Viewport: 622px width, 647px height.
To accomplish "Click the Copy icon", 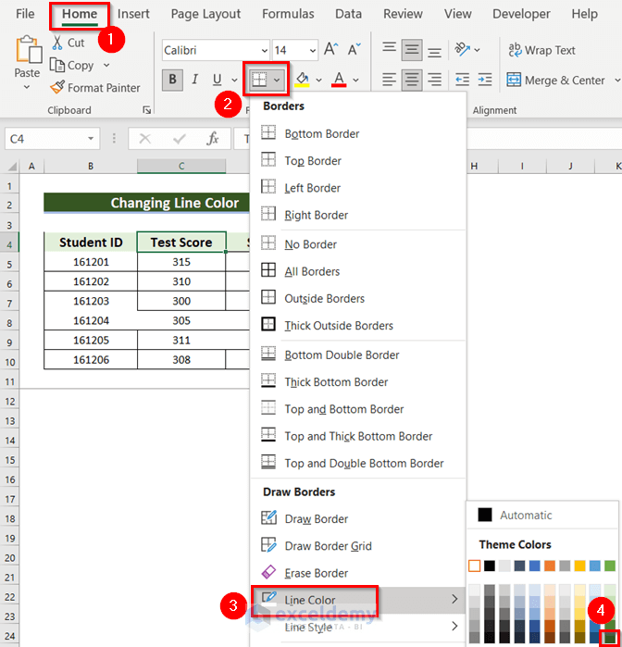I will [57, 65].
